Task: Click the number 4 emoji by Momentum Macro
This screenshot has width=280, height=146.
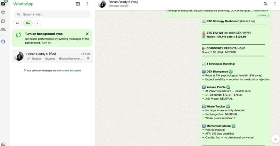Action: pos(204,126)
